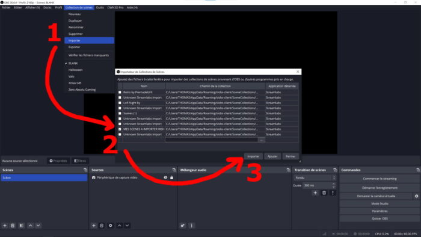This screenshot has width=421, height=237.
Task: Check the Lofi Night by row checkbox
Action: [x=120, y=103]
